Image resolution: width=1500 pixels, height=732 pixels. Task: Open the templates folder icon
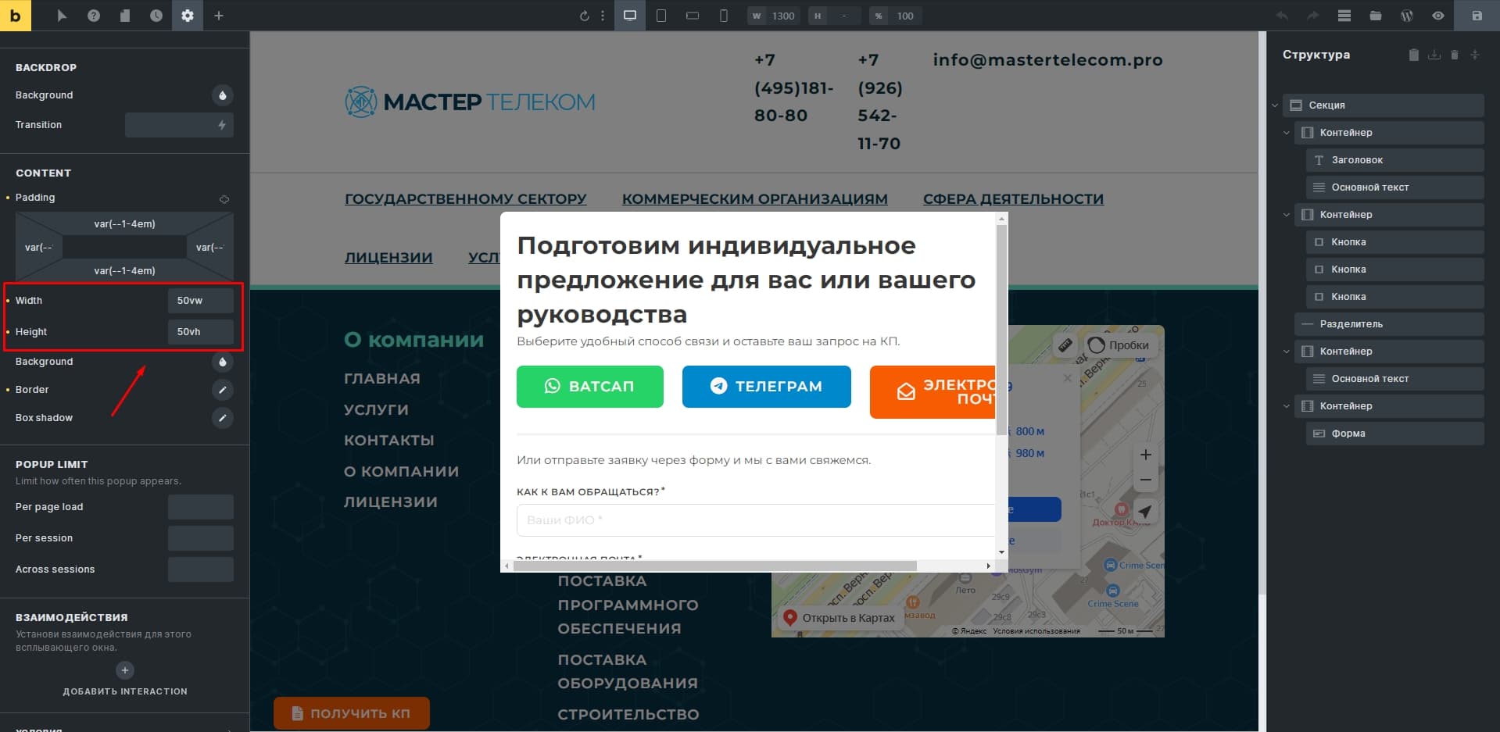[x=1376, y=16]
